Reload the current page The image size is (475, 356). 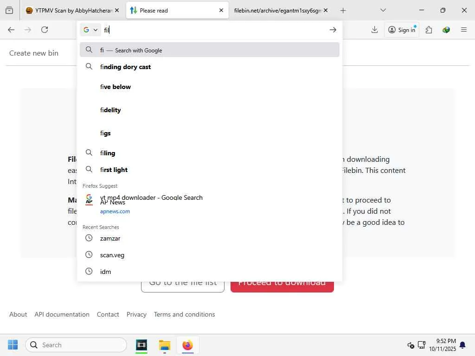[x=45, y=30]
